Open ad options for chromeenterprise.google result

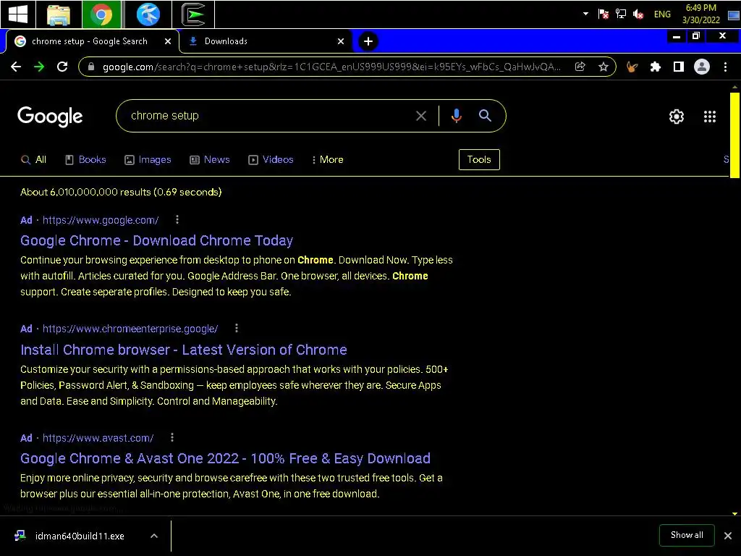pyautogui.click(x=237, y=328)
